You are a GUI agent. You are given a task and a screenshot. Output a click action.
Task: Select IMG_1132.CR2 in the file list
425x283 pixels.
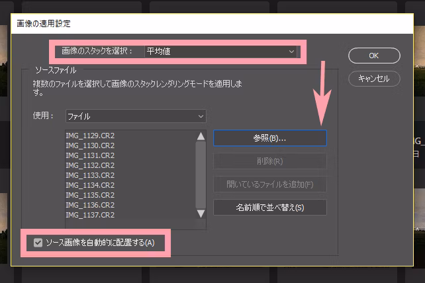(x=90, y=165)
